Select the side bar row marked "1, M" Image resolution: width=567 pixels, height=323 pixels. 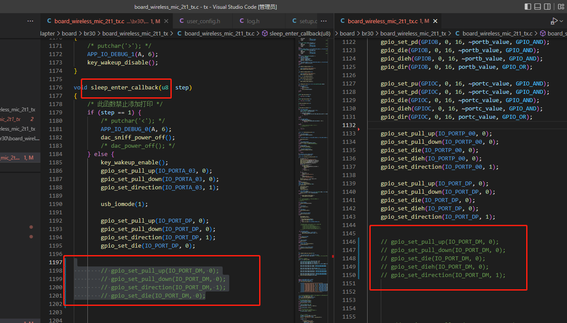click(20, 158)
